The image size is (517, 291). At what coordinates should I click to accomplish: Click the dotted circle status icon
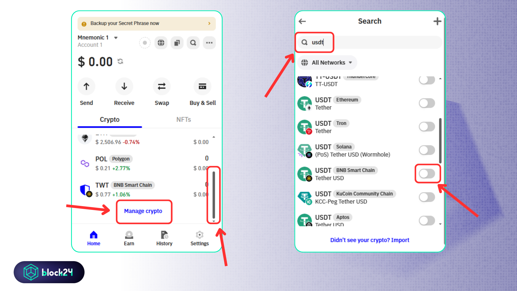145,43
